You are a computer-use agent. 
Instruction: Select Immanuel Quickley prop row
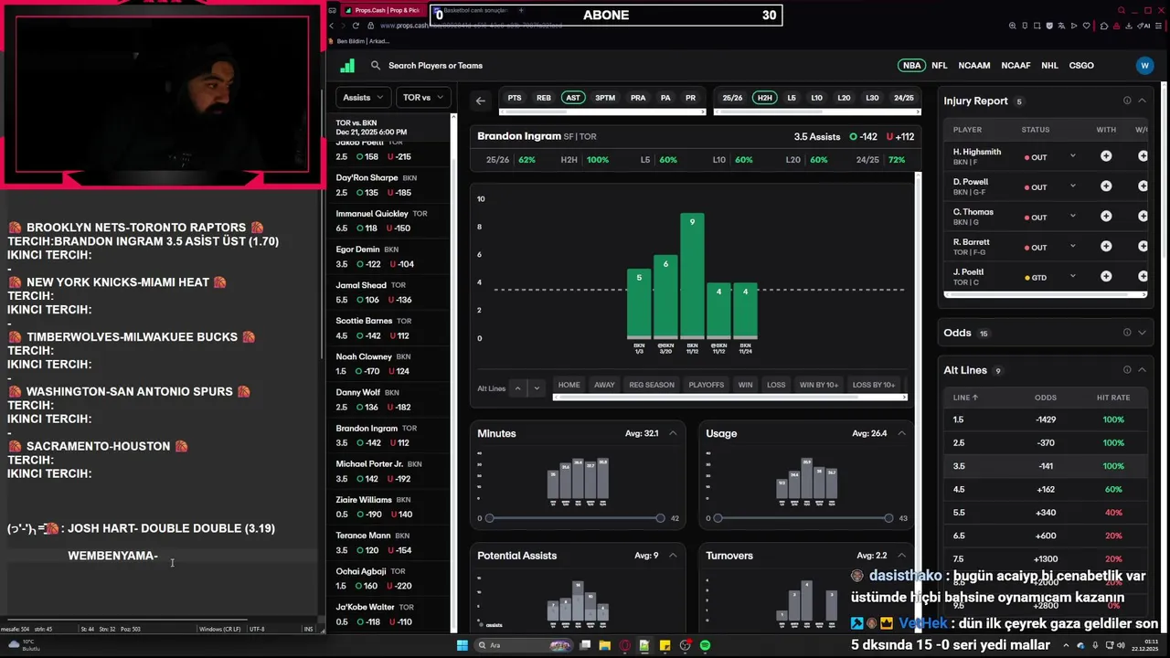click(389, 221)
